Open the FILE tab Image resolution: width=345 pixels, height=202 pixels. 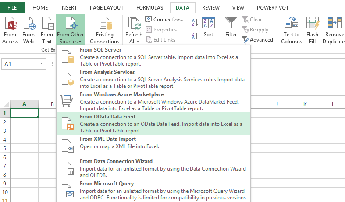pos(12,8)
